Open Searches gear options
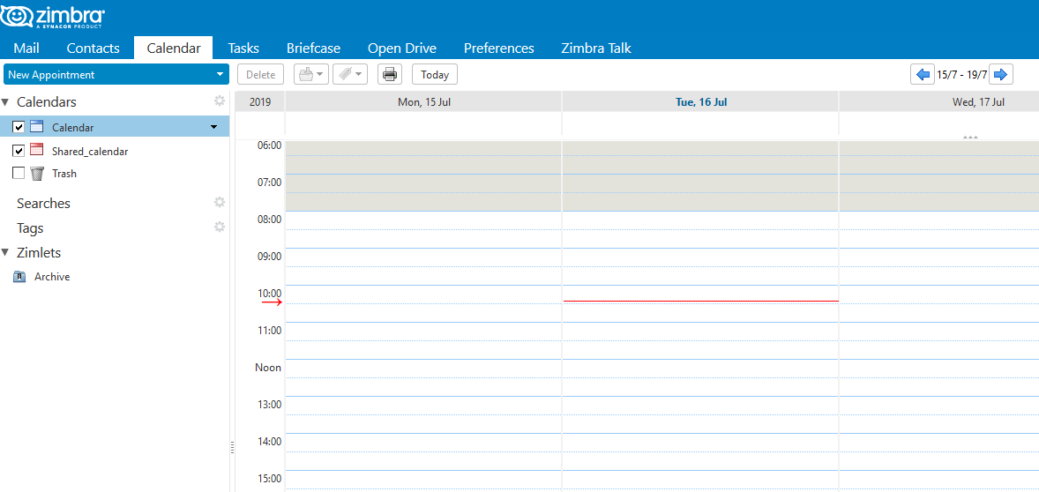Image resolution: width=1039 pixels, height=492 pixels. click(x=220, y=202)
